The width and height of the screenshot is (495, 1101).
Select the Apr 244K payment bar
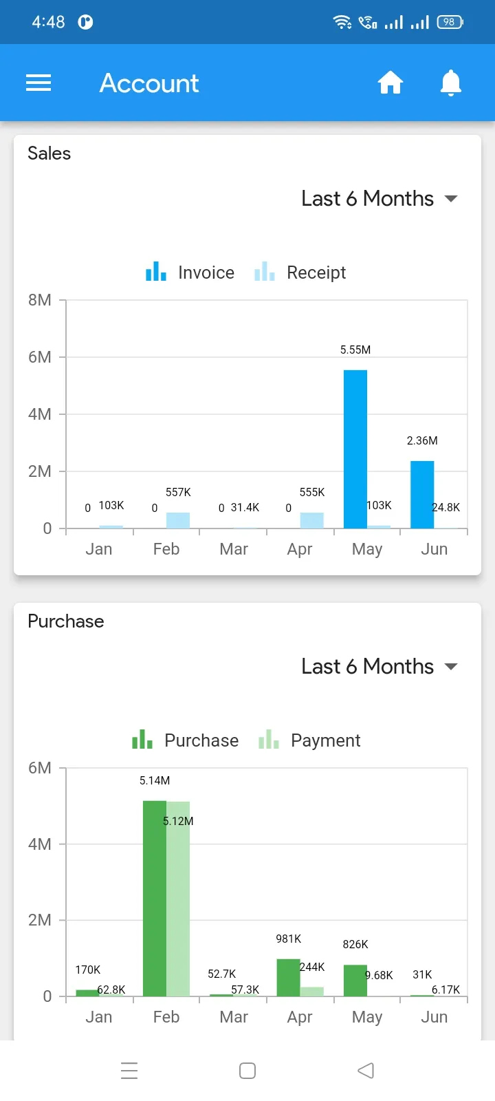[311, 992]
